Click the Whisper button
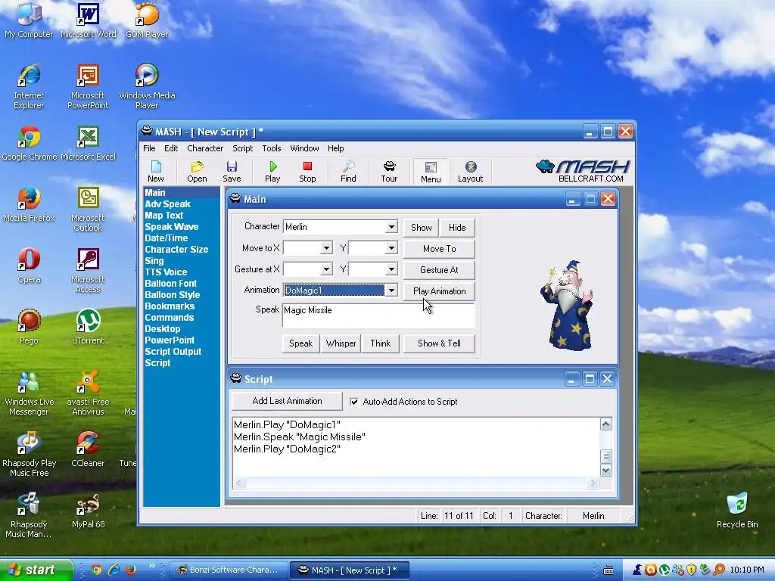The width and height of the screenshot is (775, 581). [341, 343]
